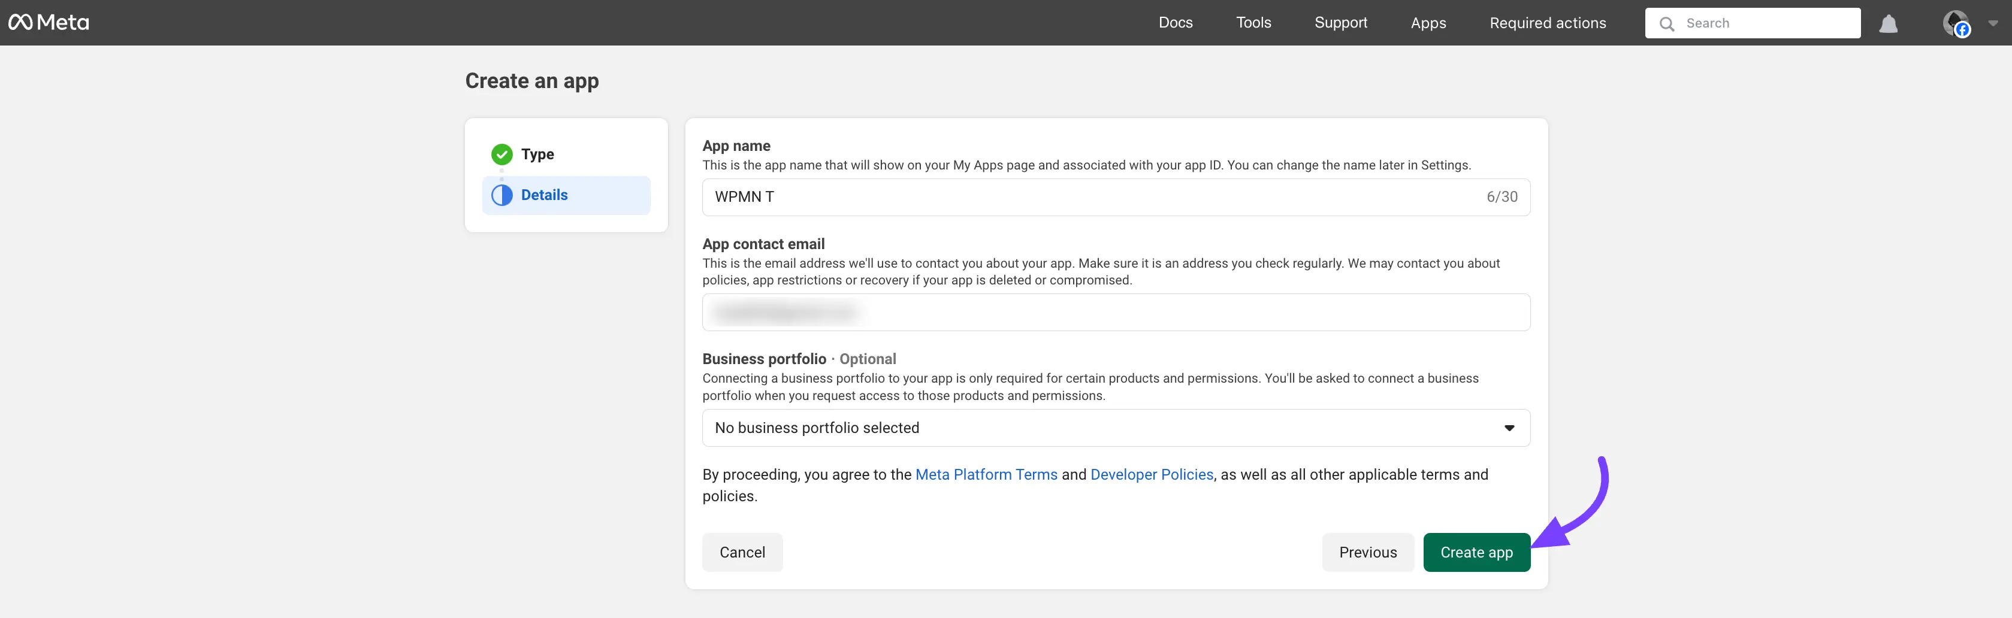This screenshot has width=2012, height=618.
Task: Open the Docs menu
Action: tap(1175, 23)
